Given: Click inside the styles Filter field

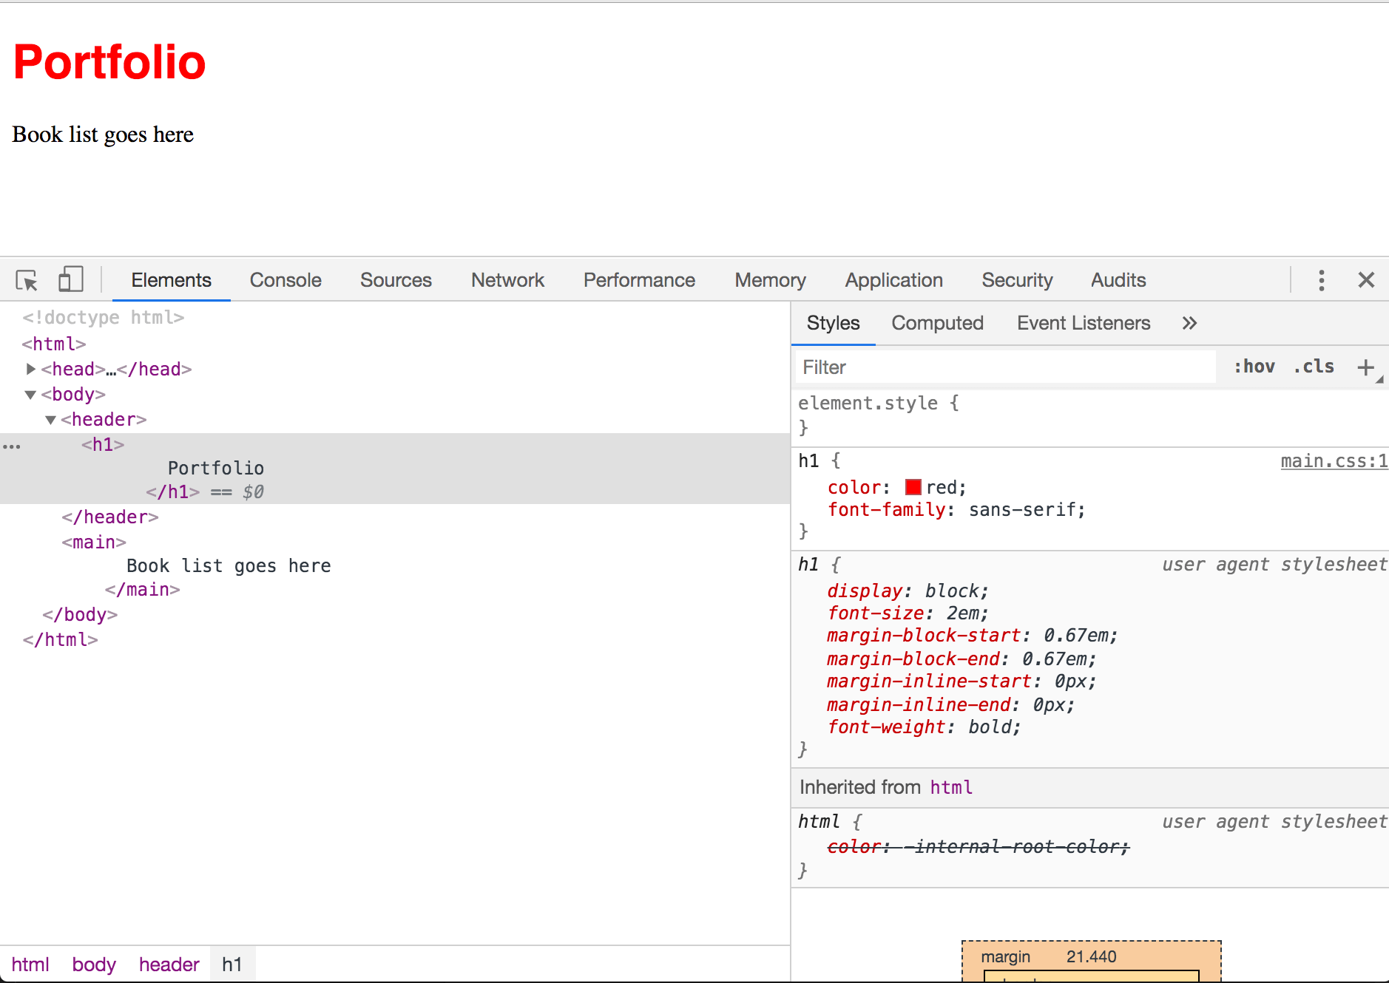Looking at the screenshot, I should point(962,367).
